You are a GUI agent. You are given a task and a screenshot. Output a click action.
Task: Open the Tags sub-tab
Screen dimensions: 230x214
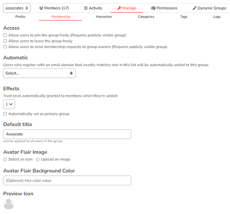[x=184, y=17]
